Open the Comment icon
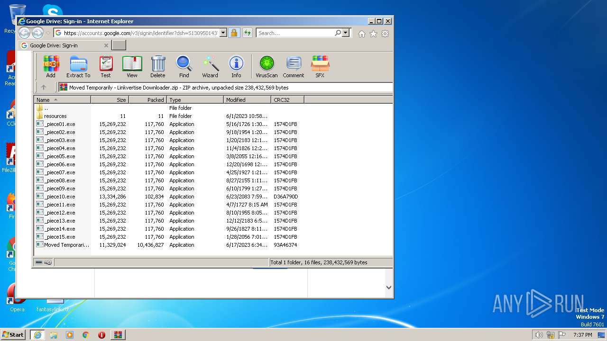This screenshot has width=607, height=341. point(294,66)
